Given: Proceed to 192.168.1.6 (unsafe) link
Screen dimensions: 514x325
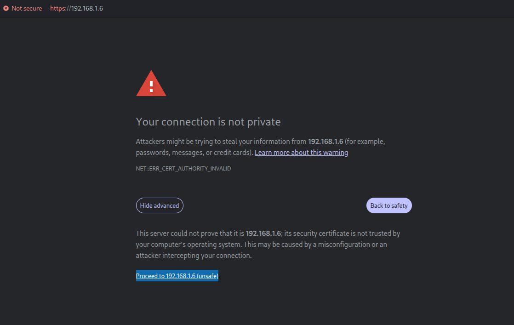Looking at the screenshot, I should point(177,276).
